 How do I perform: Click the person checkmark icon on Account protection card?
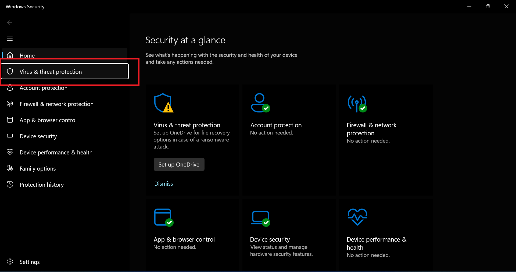coord(260,103)
